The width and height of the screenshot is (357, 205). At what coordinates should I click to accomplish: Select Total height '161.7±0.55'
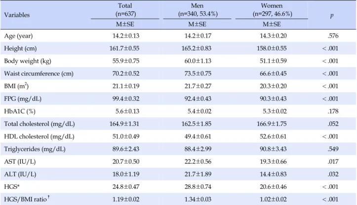(x=124, y=48)
